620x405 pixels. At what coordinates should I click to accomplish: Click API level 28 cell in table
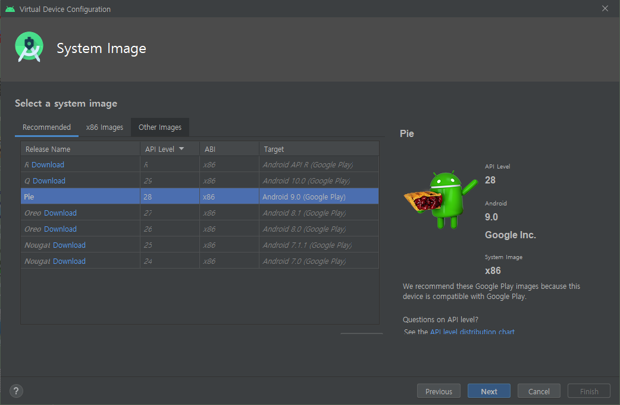click(170, 197)
